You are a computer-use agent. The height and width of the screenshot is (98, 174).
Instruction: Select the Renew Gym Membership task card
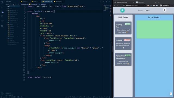(x=123, y=59)
